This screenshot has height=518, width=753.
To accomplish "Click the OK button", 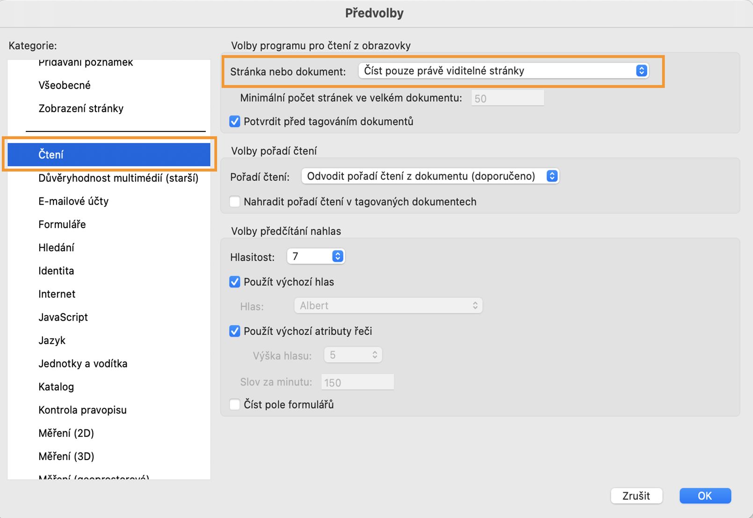I will 705,496.
